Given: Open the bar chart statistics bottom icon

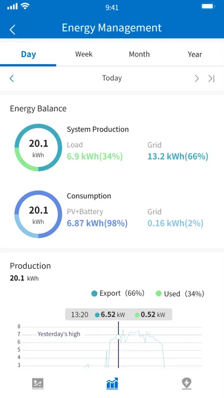Looking at the screenshot, I should [x=112, y=383].
